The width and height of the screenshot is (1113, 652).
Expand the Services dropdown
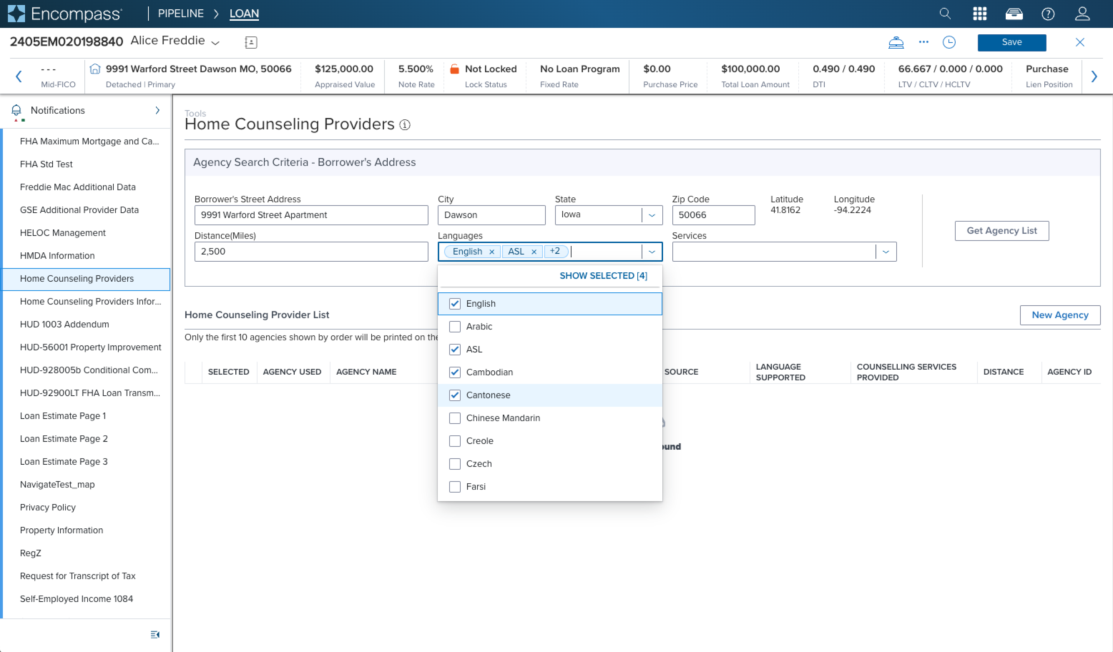886,252
